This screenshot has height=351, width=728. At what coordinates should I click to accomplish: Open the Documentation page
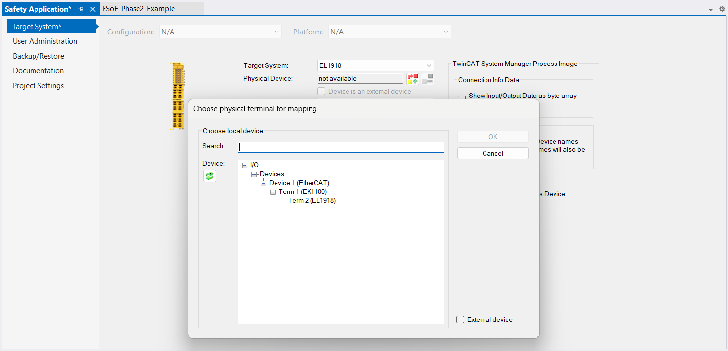[x=38, y=71]
